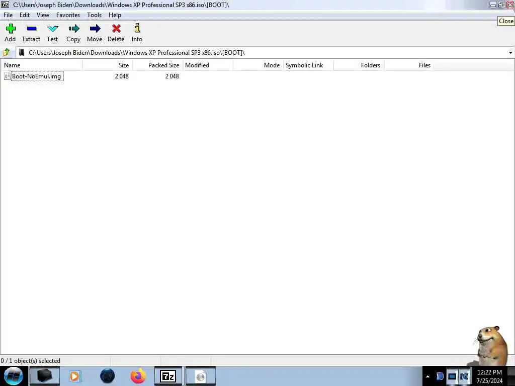Sort by Name column header
Screen dimensions: 515x386
(x=41, y=65)
